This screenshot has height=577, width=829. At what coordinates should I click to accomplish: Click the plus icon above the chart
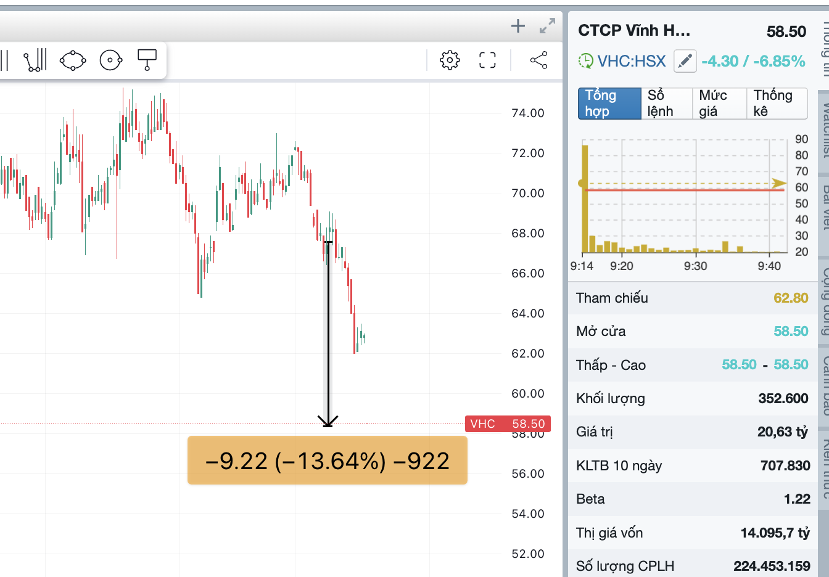(x=518, y=26)
